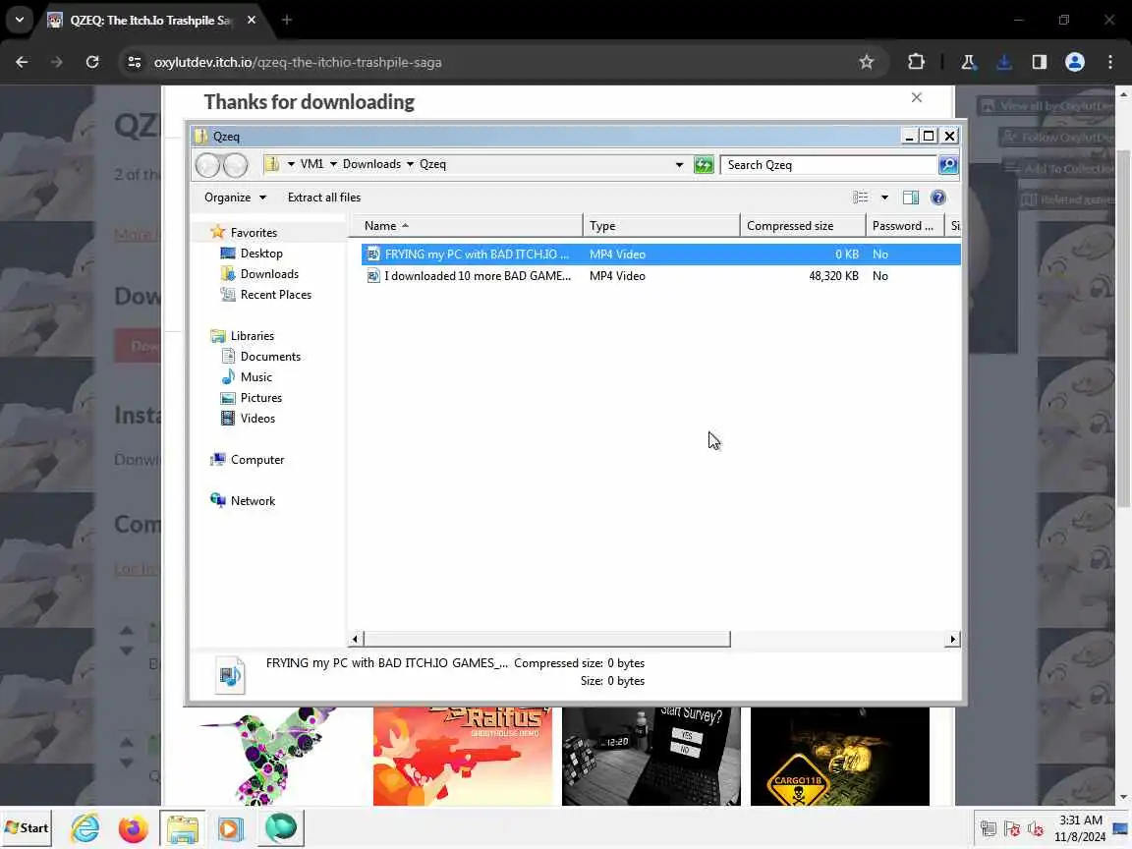Image resolution: width=1132 pixels, height=849 pixels.
Task: Open Chrome extensions puzzle icon
Action: click(916, 62)
